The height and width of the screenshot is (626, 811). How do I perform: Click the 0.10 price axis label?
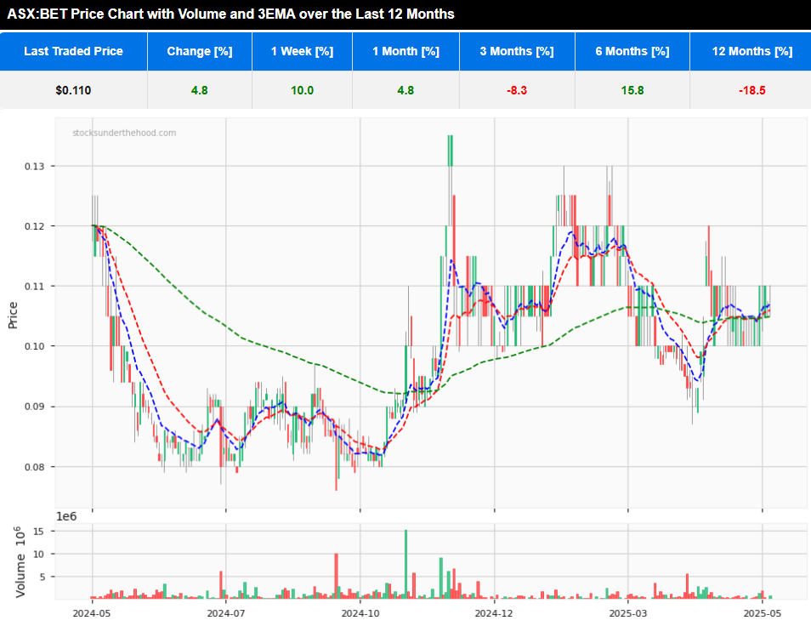(34, 346)
